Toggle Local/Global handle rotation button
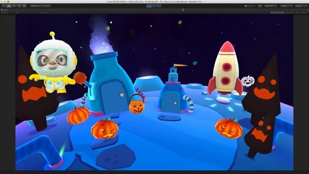This screenshot has width=309, height=174. click(46, 6)
